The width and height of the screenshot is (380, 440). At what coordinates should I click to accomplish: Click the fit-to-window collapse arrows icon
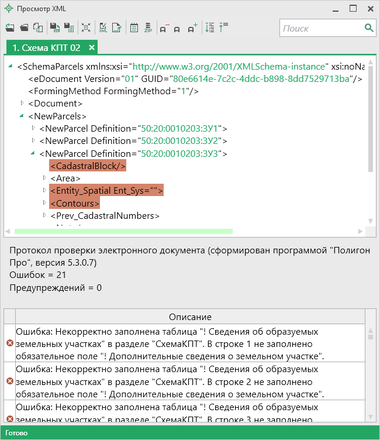tap(86, 27)
